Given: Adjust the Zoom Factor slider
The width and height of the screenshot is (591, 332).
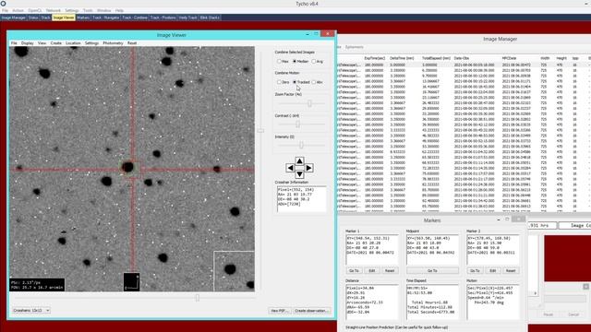Looking at the screenshot, I should tap(309, 103).
